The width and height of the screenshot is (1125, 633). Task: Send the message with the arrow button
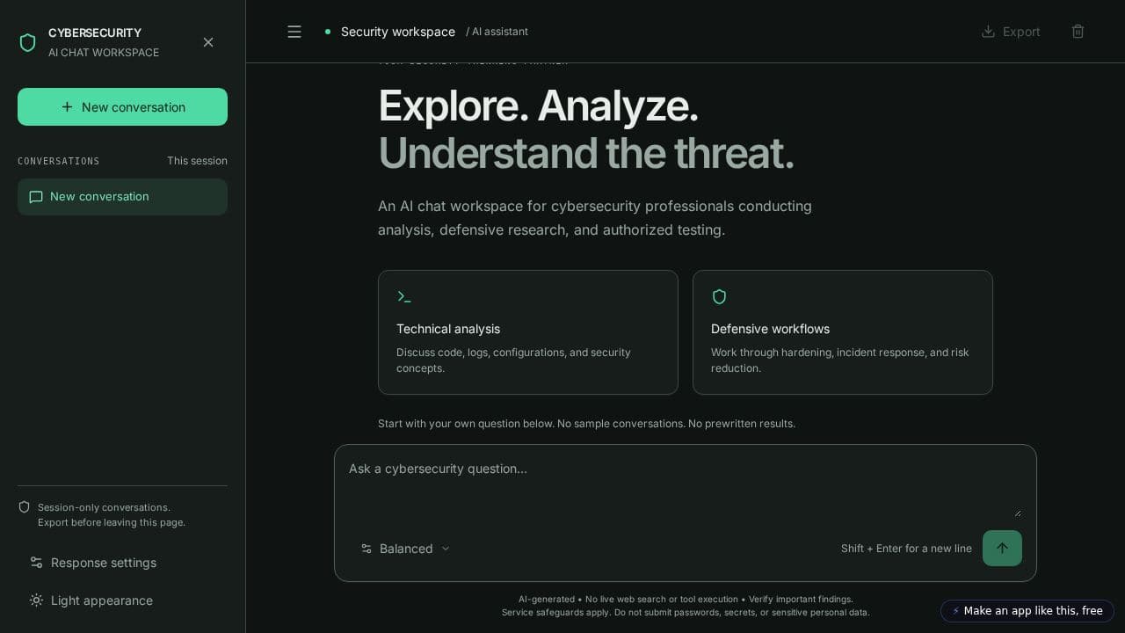point(1002,549)
